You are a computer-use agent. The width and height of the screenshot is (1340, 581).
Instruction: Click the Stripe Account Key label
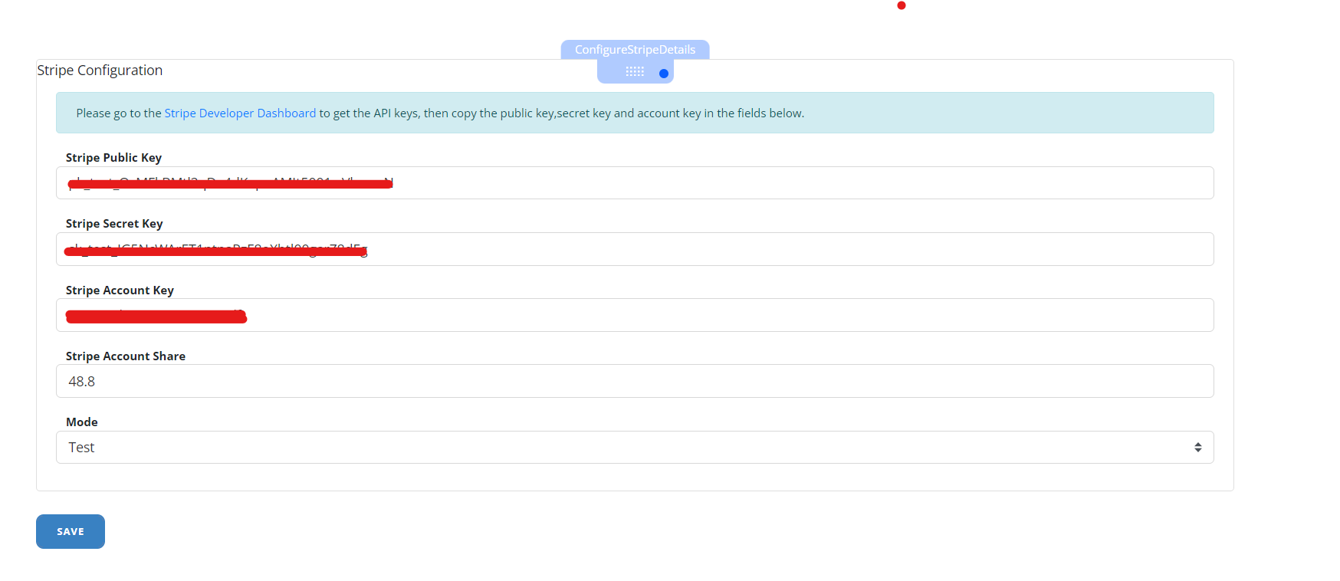pyautogui.click(x=120, y=290)
